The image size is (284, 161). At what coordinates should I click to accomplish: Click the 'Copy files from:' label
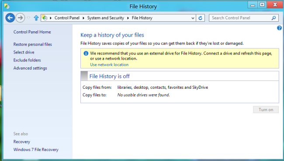pyautogui.click(x=97, y=87)
